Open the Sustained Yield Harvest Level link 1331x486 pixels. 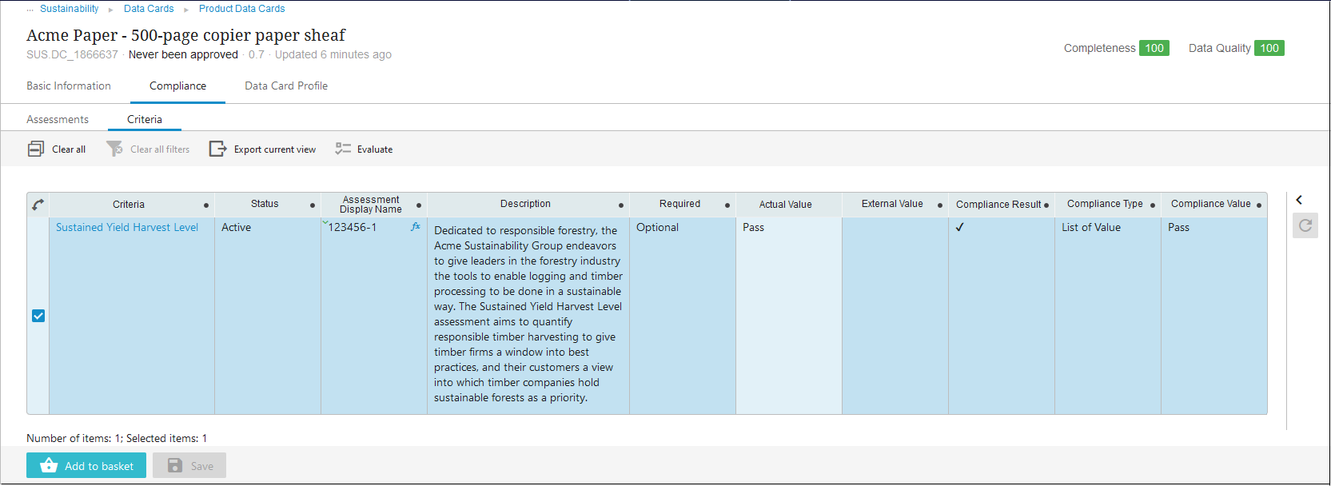point(127,228)
